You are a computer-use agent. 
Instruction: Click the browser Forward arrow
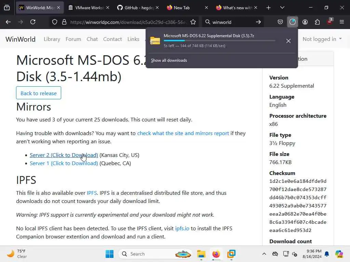click(20, 22)
